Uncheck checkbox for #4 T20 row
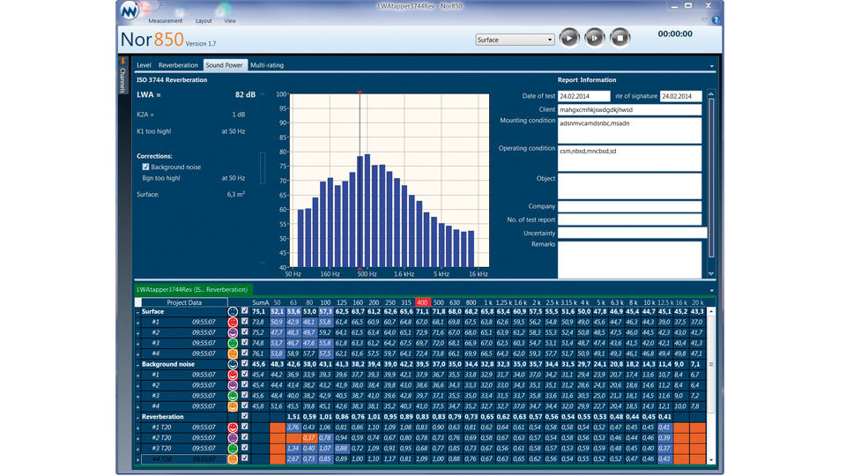 point(245,458)
